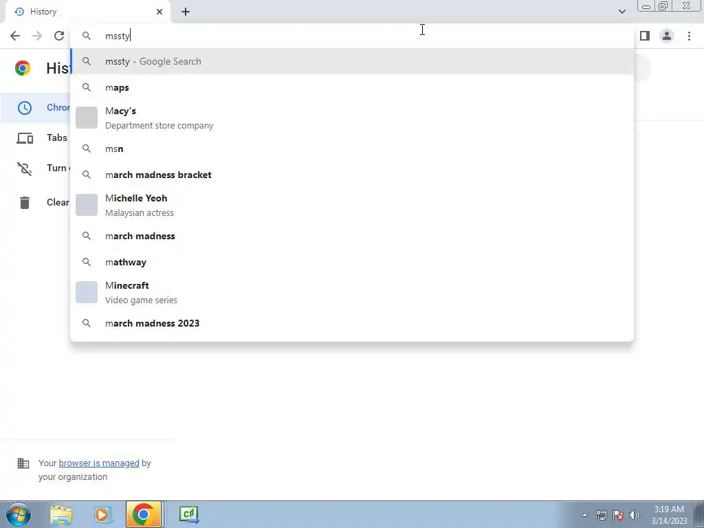Select the Michelle Yeoh suggestion
Screen dimensions: 704x528
click(x=352, y=205)
